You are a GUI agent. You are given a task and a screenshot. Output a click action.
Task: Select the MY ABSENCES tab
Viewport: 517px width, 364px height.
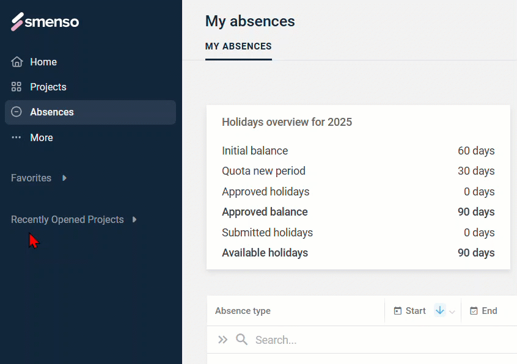(x=238, y=46)
